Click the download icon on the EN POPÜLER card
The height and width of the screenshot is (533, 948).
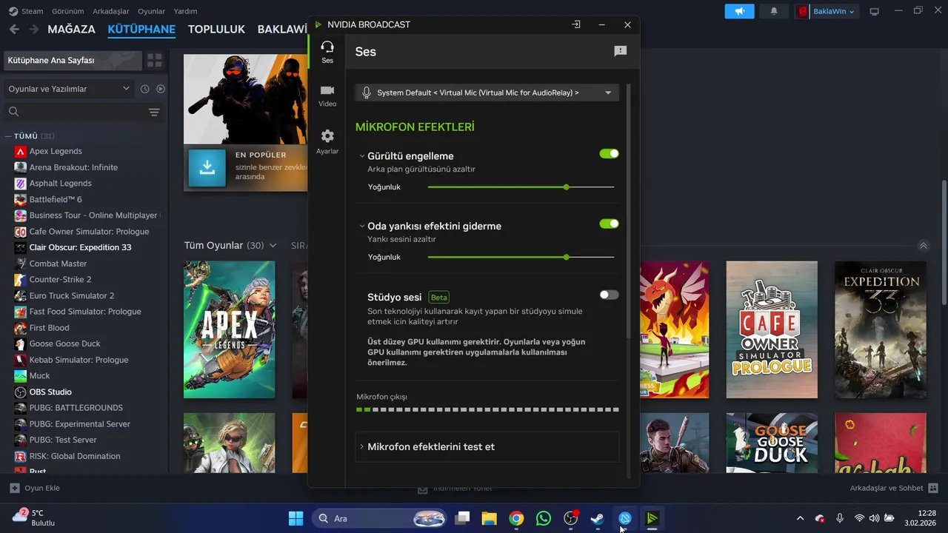[x=207, y=168]
